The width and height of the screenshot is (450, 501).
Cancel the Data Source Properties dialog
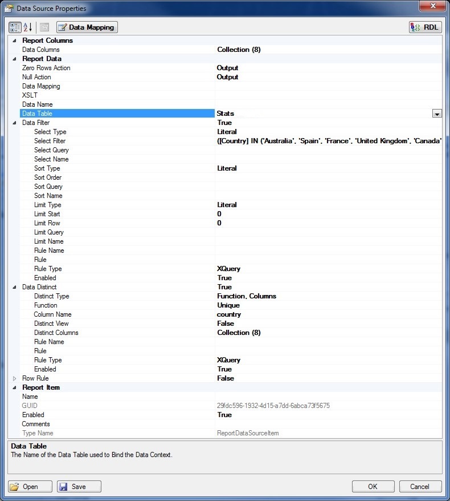click(x=420, y=486)
